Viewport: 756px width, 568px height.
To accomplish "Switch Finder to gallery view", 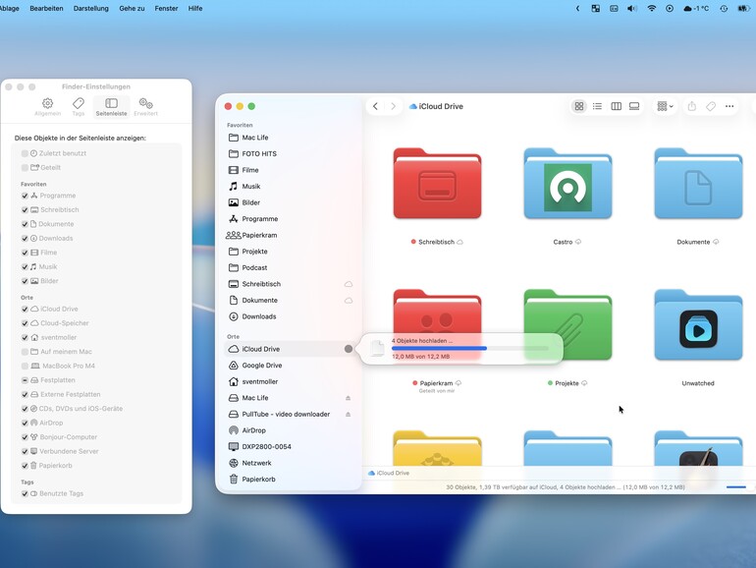I will tap(634, 106).
